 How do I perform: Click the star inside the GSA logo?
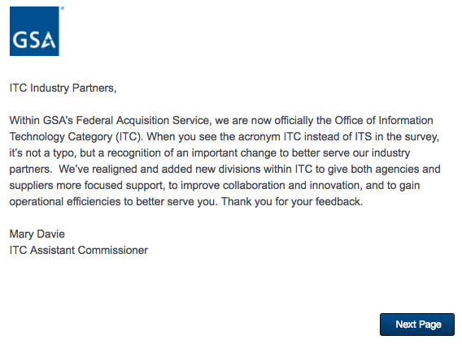(x=49, y=41)
